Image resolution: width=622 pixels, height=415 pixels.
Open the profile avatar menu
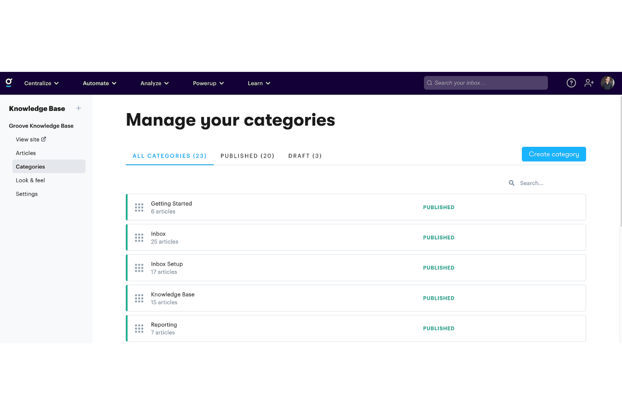tap(607, 83)
